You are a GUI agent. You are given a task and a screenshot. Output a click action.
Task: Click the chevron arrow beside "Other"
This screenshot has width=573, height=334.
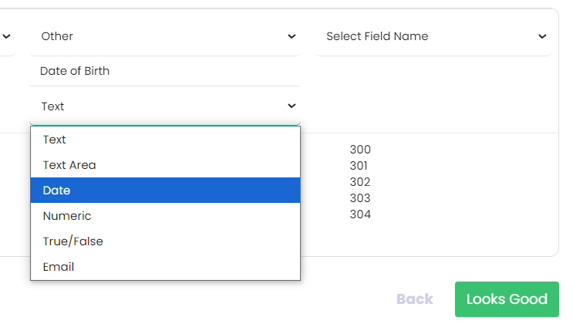(292, 36)
